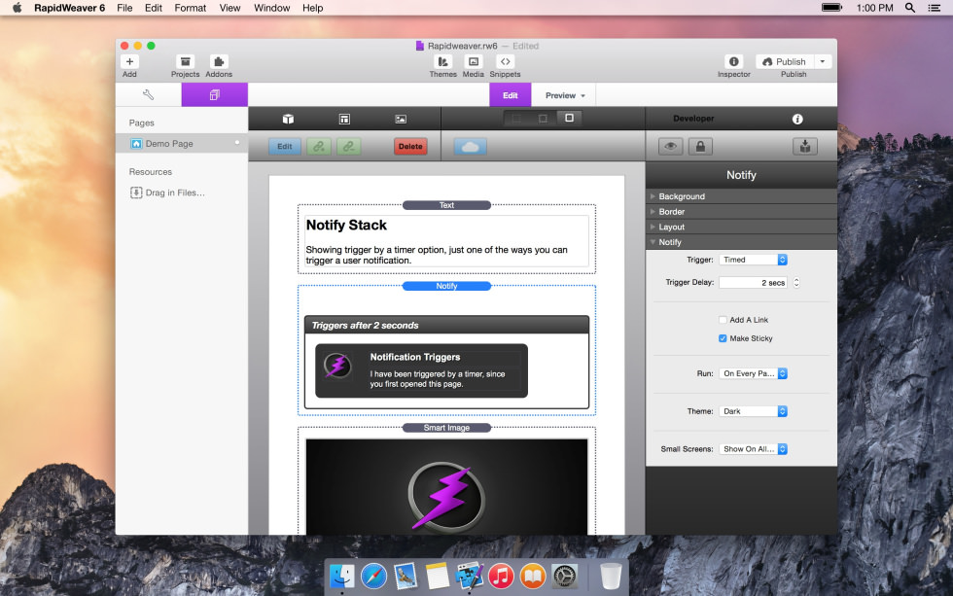This screenshot has height=596, width=953.
Task: Click the Trigger Delay stepper arrows
Action: [x=796, y=283]
